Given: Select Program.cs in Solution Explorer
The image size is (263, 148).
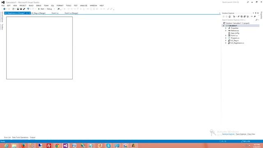Looking at the screenshot, I should [x=235, y=38].
